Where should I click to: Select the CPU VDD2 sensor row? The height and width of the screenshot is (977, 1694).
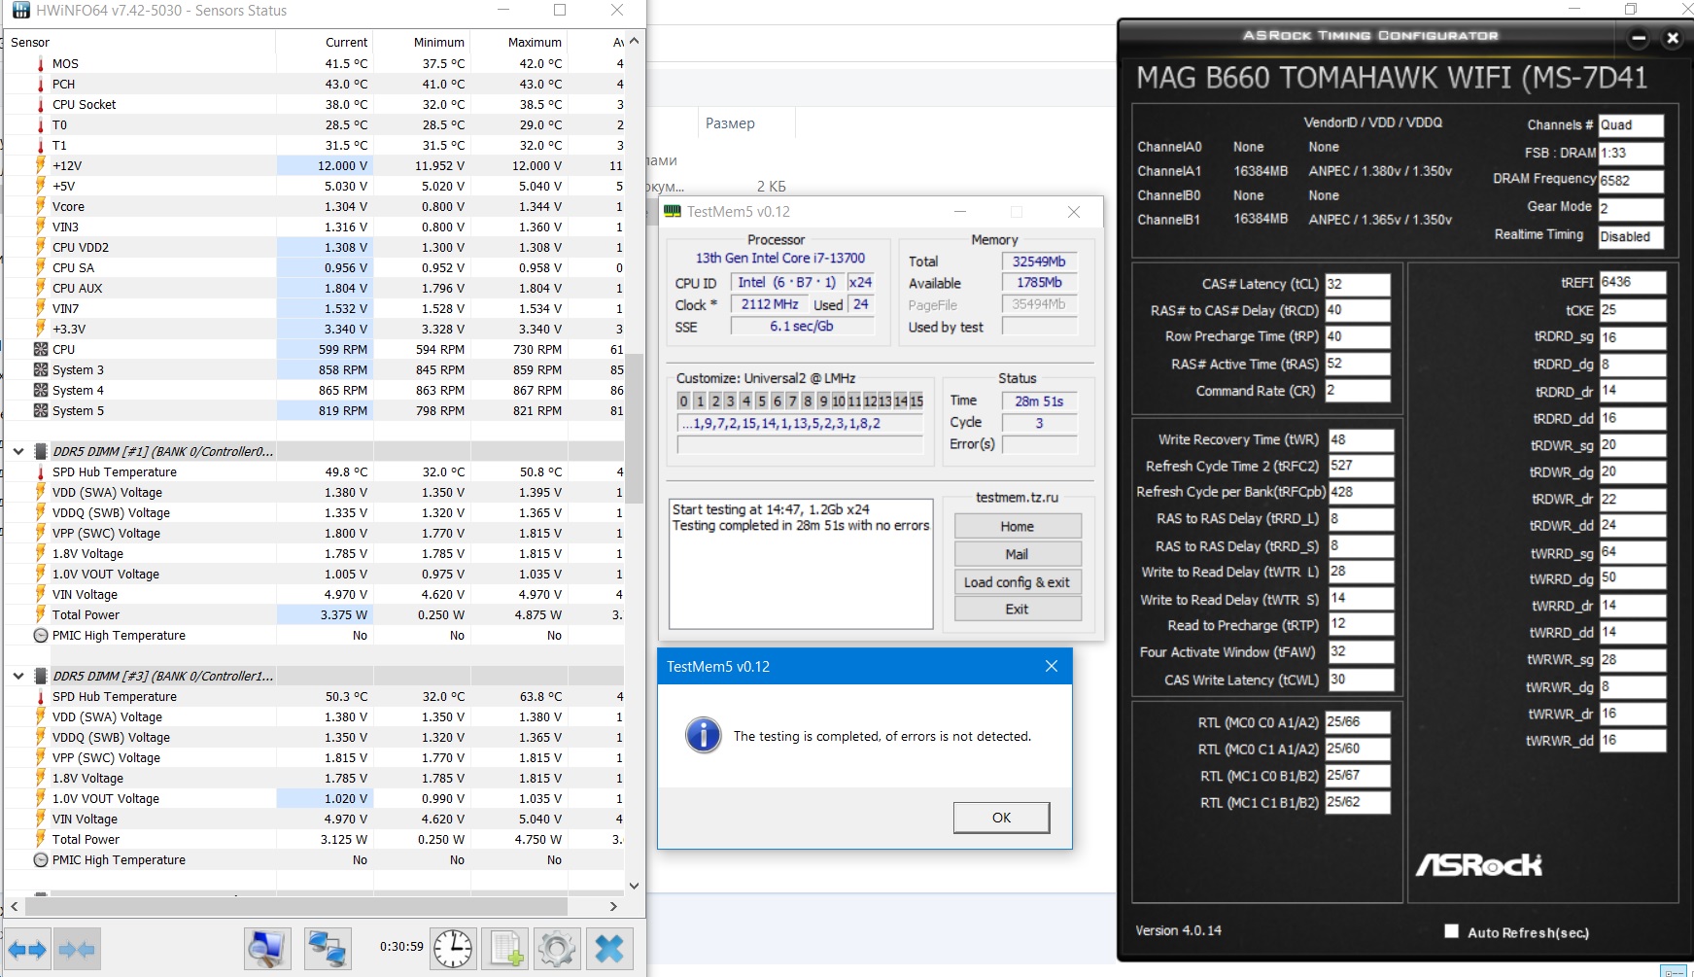tap(314, 247)
